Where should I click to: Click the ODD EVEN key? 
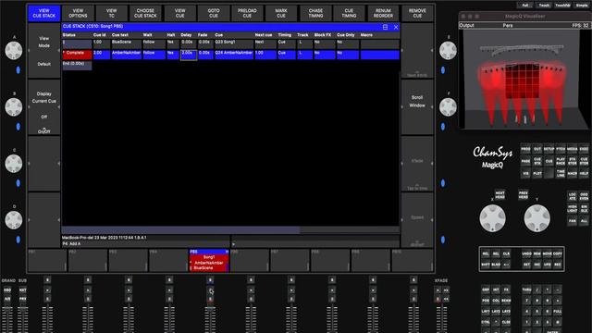pos(584,196)
